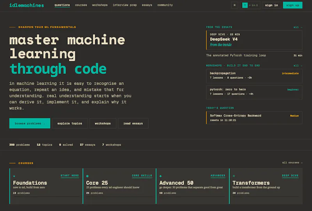Viewport: 312px width, 211px height.
Task: Click the Lv.1 level indicator
Action: click(x=253, y=5)
